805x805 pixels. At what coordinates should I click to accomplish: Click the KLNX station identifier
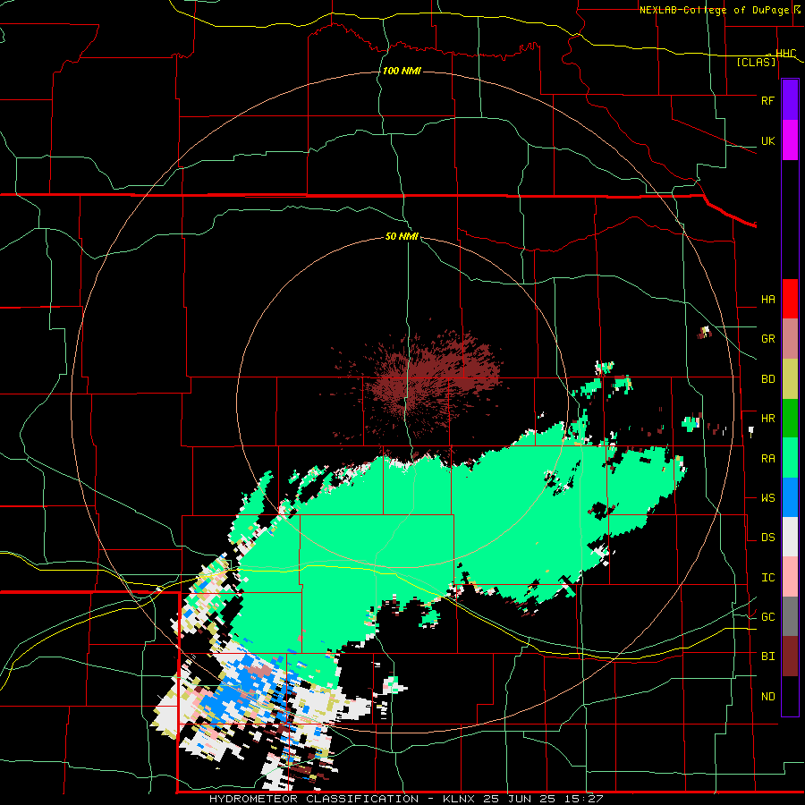(x=460, y=799)
